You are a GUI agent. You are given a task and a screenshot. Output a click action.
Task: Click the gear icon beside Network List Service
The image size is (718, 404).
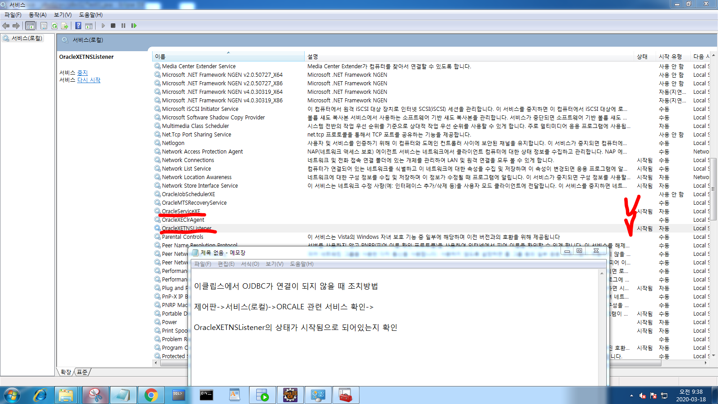[x=158, y=169]
